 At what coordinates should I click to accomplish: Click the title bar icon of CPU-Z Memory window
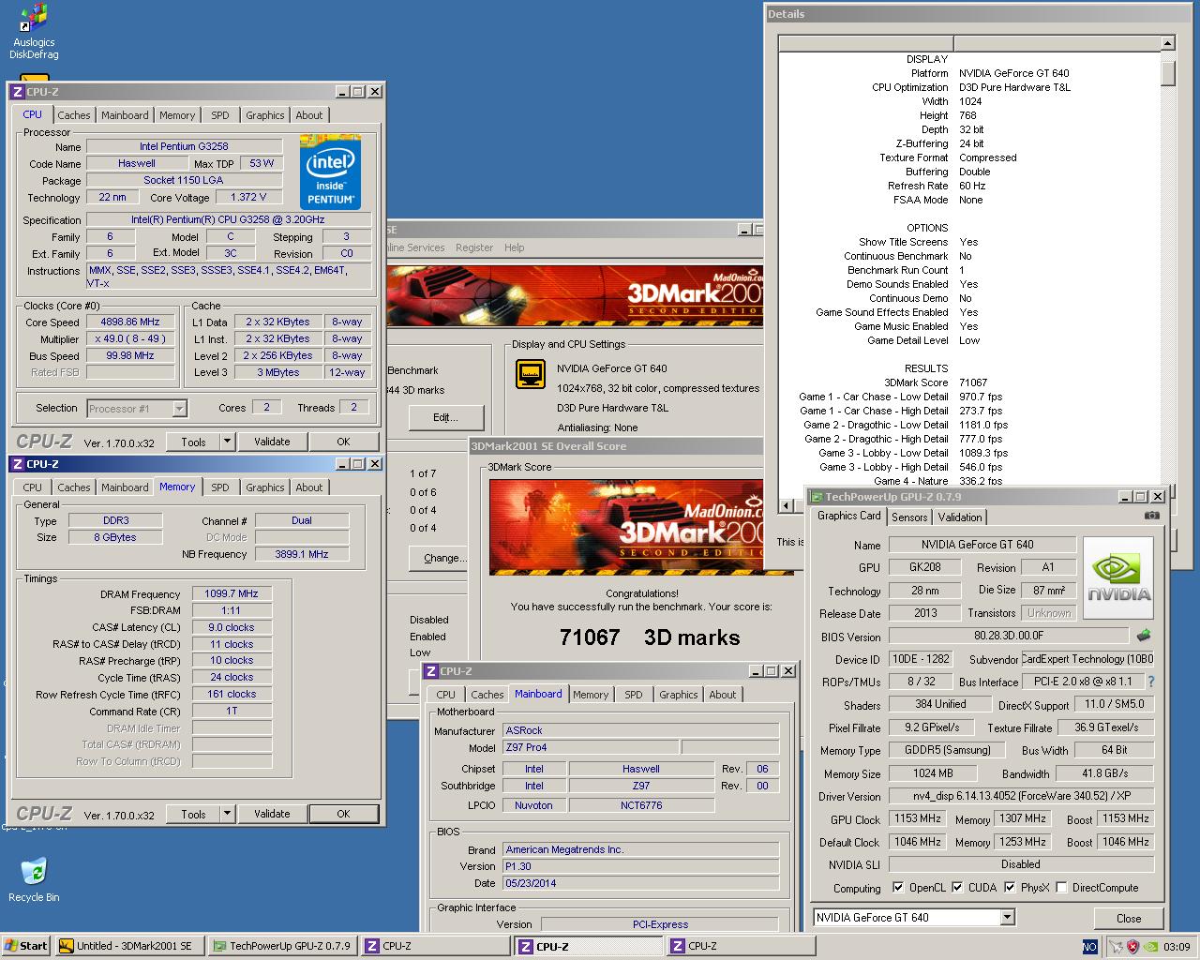click(17, 463)
